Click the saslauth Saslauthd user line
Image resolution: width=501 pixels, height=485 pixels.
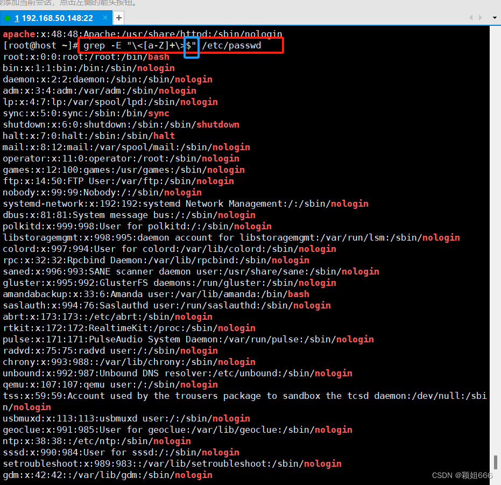coord(167,305)
